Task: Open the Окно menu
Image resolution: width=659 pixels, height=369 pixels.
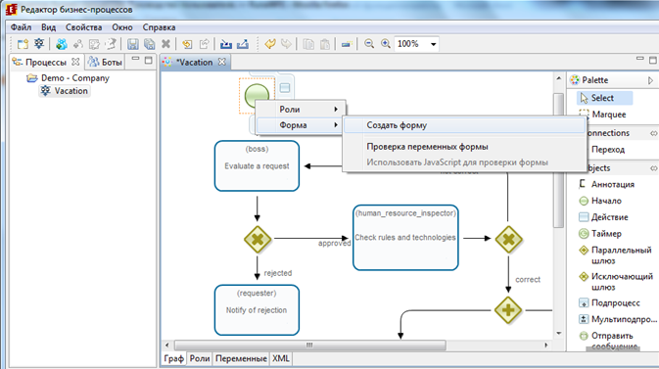Action: click(122, 27)
